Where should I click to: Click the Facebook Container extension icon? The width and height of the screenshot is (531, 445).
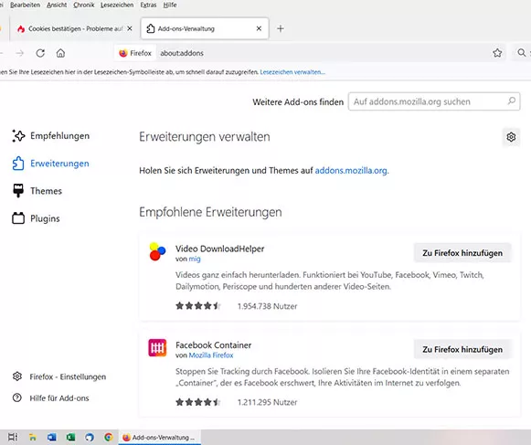157,348
